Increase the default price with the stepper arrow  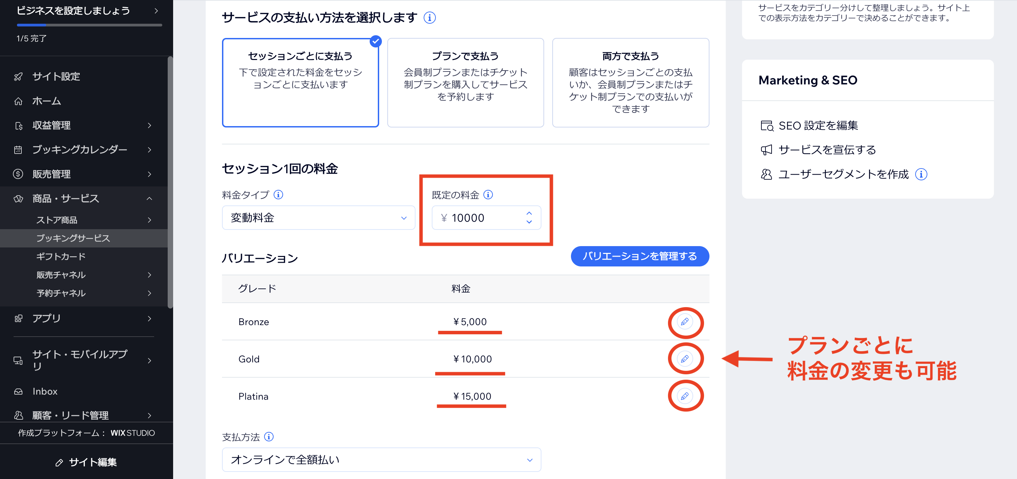click(x=529, y=213)
